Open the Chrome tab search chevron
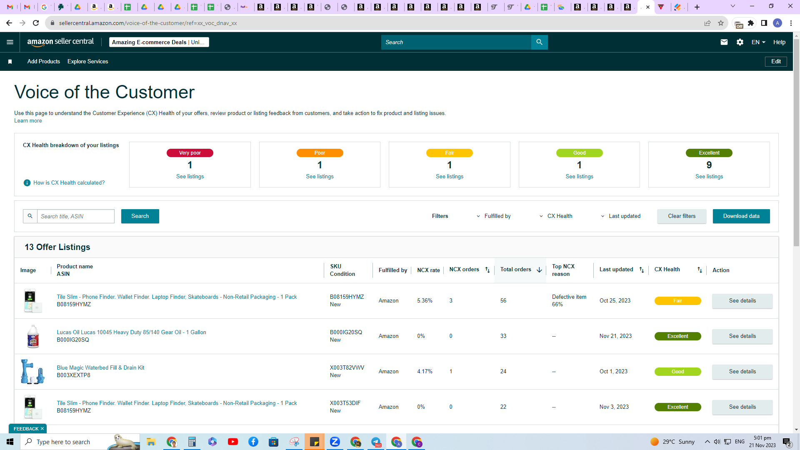800x450 pixels. 733,6
